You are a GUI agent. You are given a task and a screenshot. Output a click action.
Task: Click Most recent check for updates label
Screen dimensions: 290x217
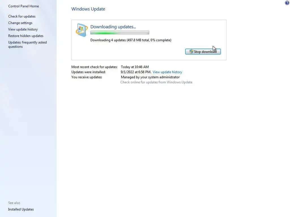pos(94,67)
